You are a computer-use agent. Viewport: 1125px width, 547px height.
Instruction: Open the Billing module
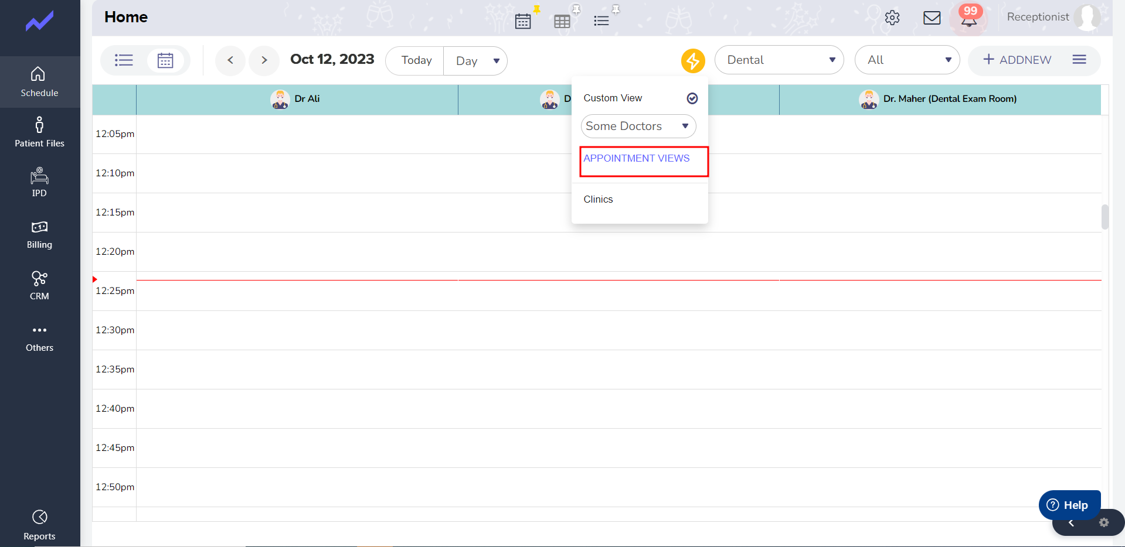tap(39, 234)
